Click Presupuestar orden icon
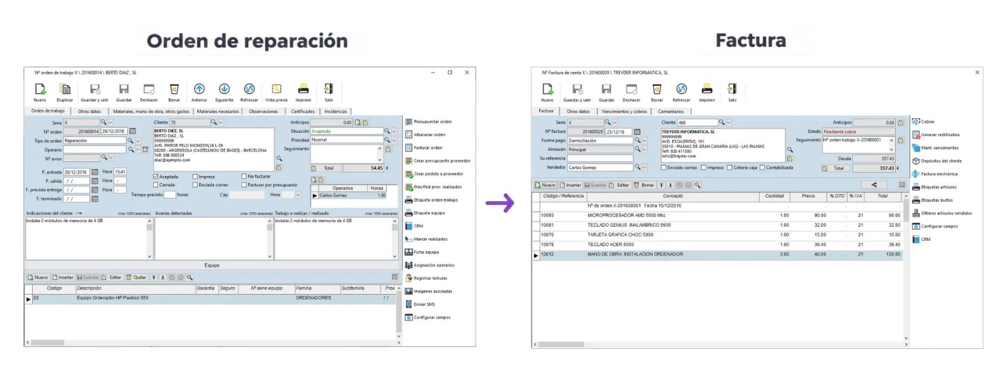The image size is (1007, 377). click(x=409, y=122)
